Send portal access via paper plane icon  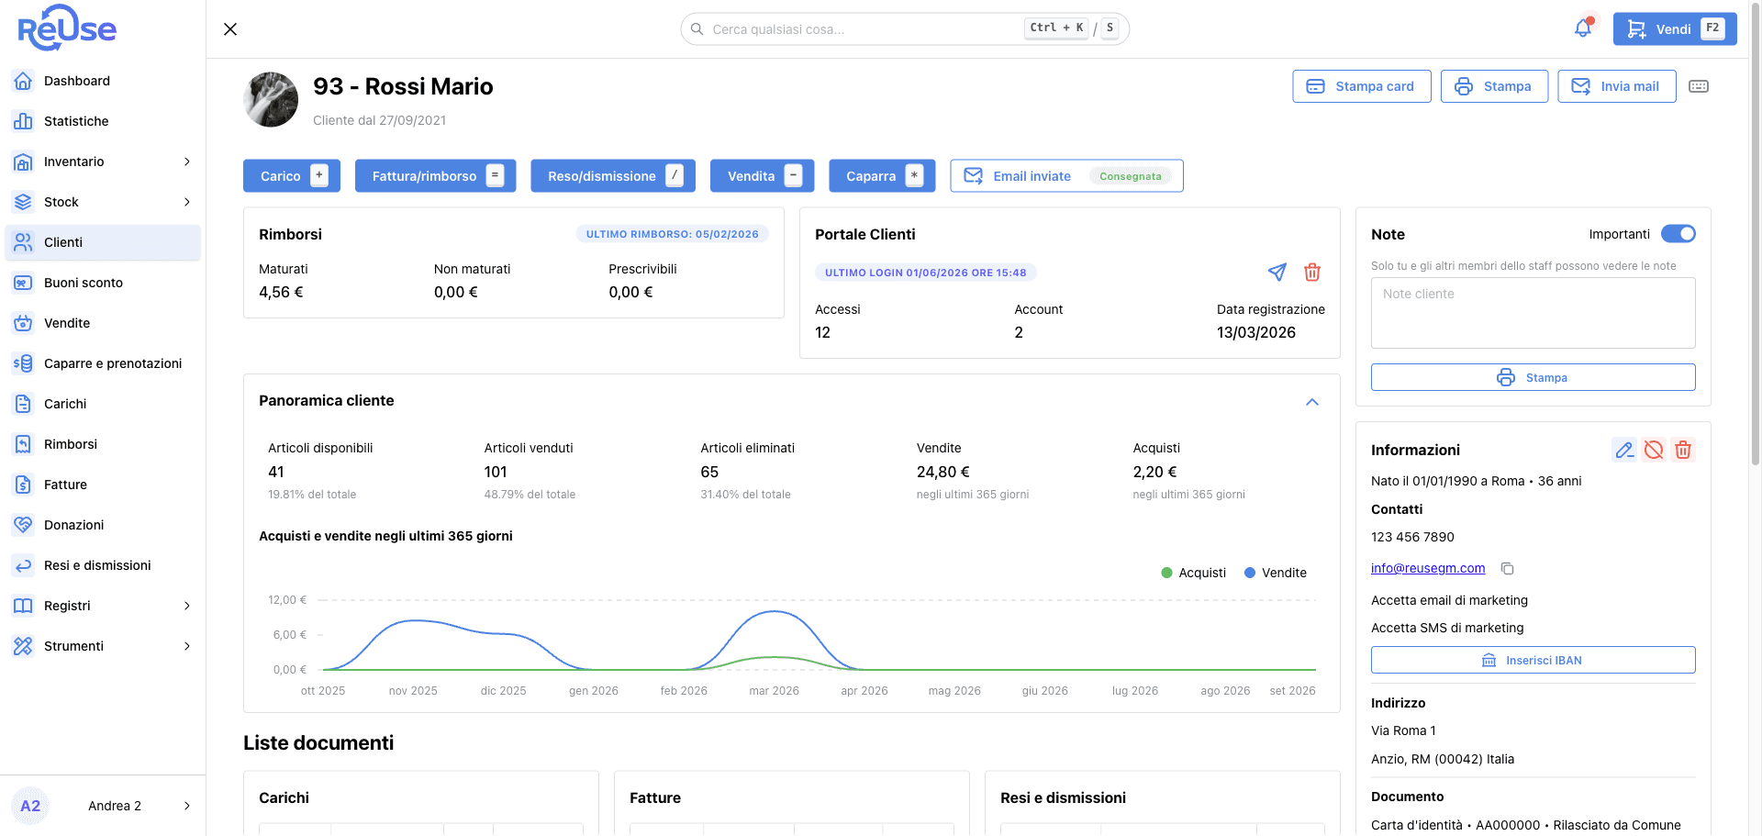[1277, 272]
